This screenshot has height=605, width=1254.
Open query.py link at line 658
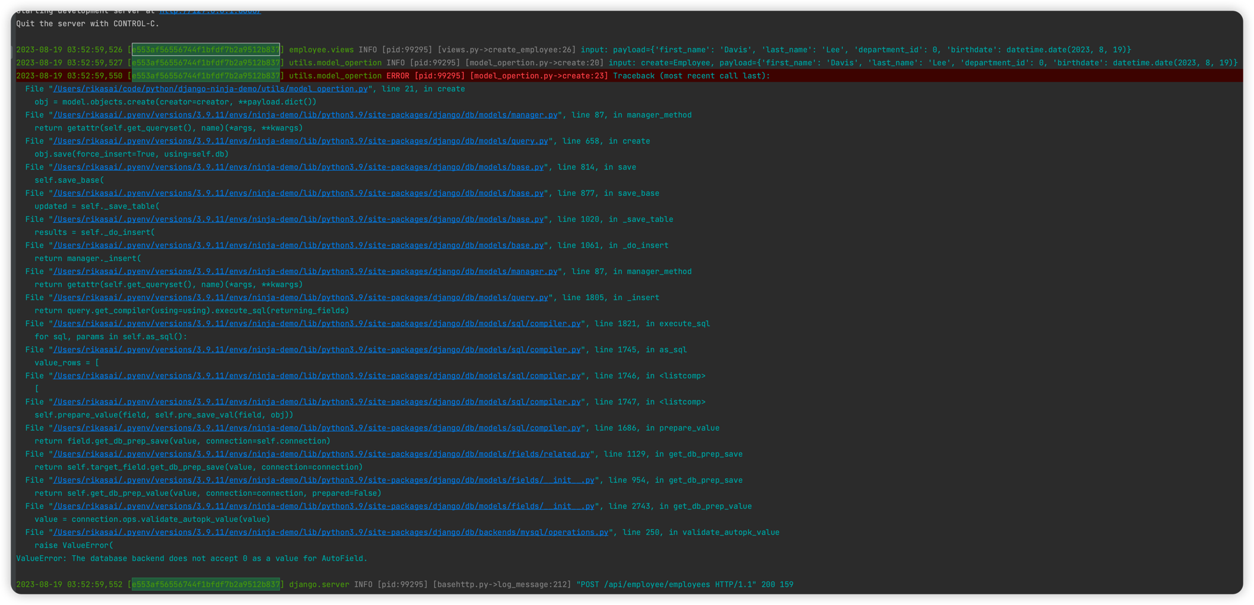pyautogui.click(x=301, y=141)
